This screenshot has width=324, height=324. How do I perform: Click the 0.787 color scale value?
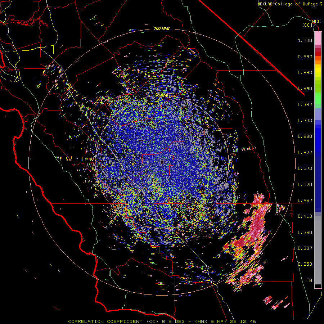pos(305,104)
